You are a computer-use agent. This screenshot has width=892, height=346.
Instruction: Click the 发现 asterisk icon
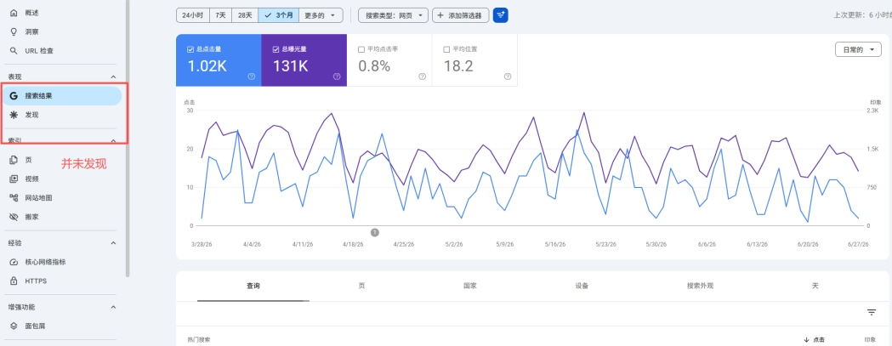point(14,115)
